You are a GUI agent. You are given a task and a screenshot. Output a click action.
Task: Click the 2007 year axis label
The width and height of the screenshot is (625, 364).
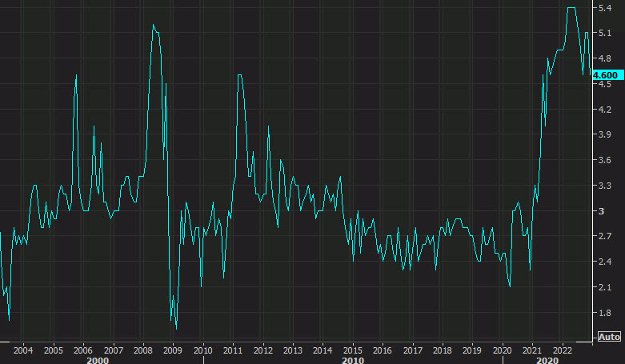(x=113, y=350)
